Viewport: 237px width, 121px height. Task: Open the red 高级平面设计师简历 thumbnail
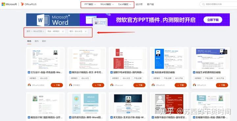pos(169,104)
